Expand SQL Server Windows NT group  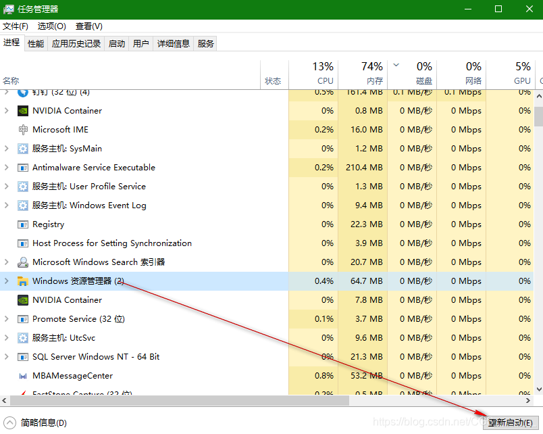tap(6, 356)
